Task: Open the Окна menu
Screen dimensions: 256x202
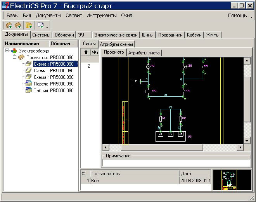Action: click(x=127, y=16)
